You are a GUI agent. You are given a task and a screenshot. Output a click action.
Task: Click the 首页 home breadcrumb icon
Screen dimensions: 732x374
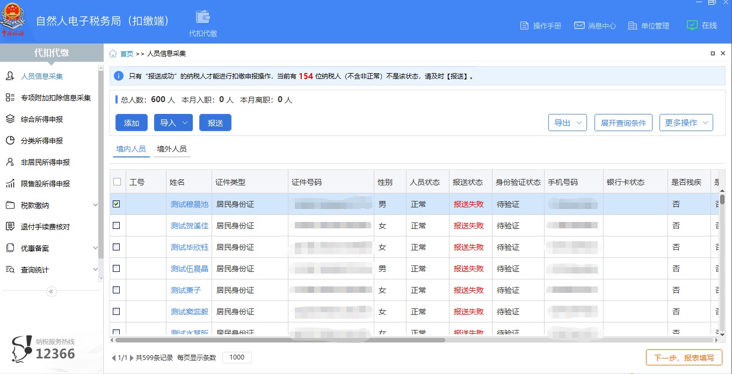point(112,53)
